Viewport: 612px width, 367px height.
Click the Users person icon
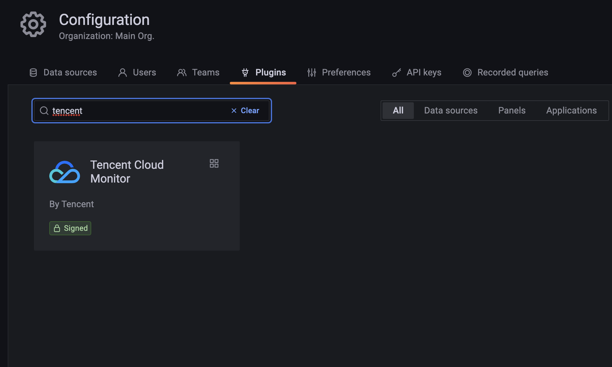click(x=122, y=72)
